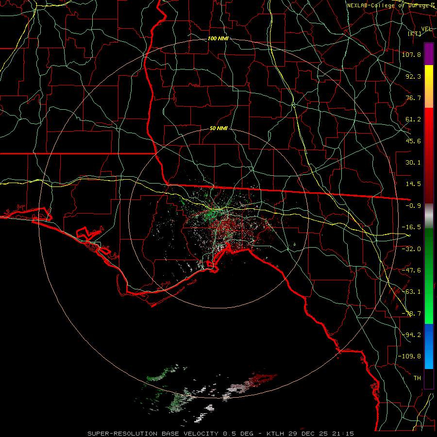Click the bright green segment of the color bar

point(429,276)
